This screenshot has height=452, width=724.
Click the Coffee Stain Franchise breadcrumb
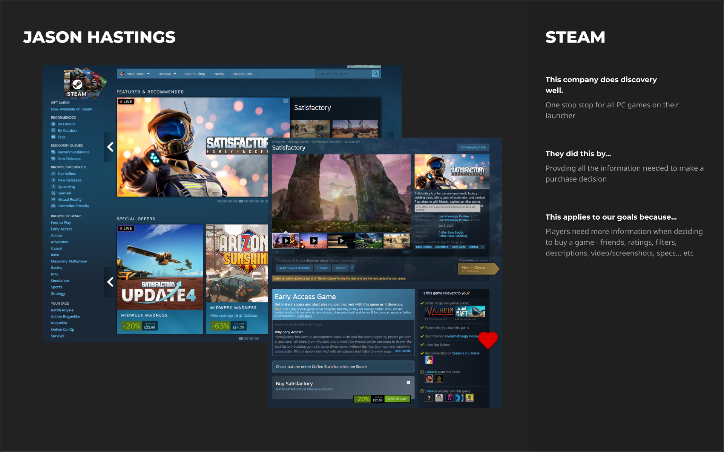coord(327,142)
